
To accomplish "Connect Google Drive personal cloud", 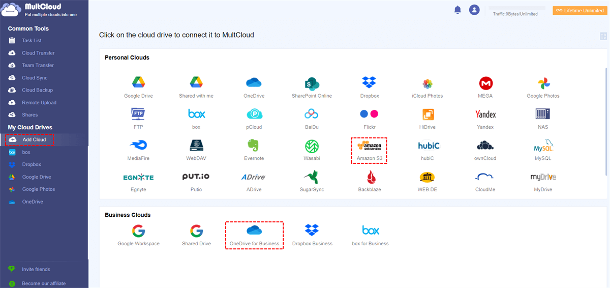I will click(x=138, y=87).
